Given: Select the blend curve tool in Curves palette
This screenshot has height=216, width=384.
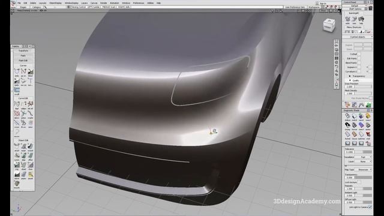Looking at the screenshot, I should [31, 71].
